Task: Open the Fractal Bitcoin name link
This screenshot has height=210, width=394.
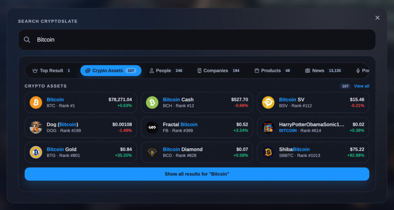Action: (x=180, y=124)
